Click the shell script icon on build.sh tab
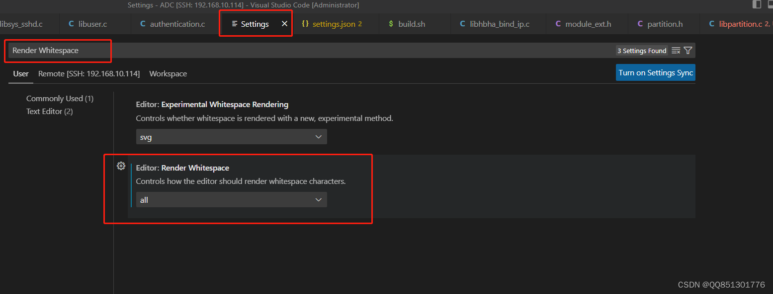The image size is (773, 294). (x=391, y=23)
